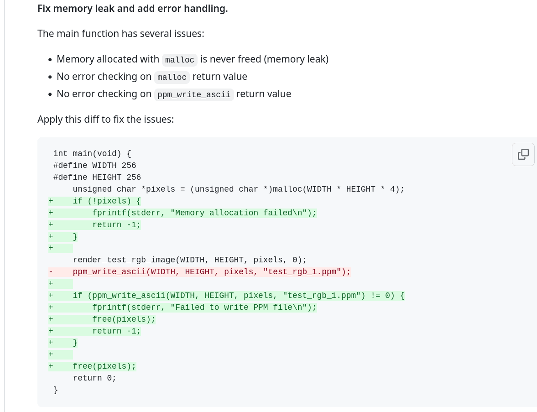Select the malloc tag in the return value bullet

click(172, 77)
